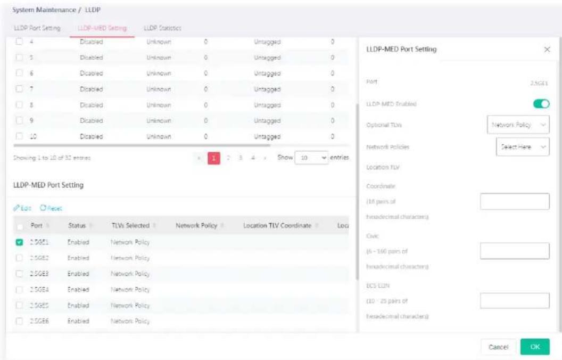Check the checkbox for row 6
The height and width of the screenshot is (360, 562).
click(19, 73)
